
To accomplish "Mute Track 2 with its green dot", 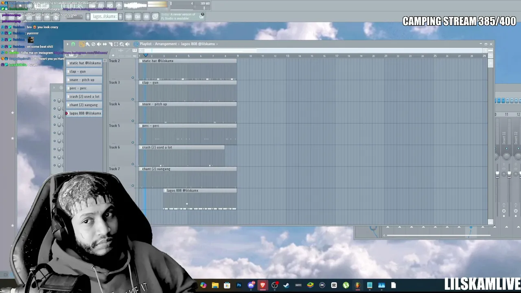I will pos(133,78).
